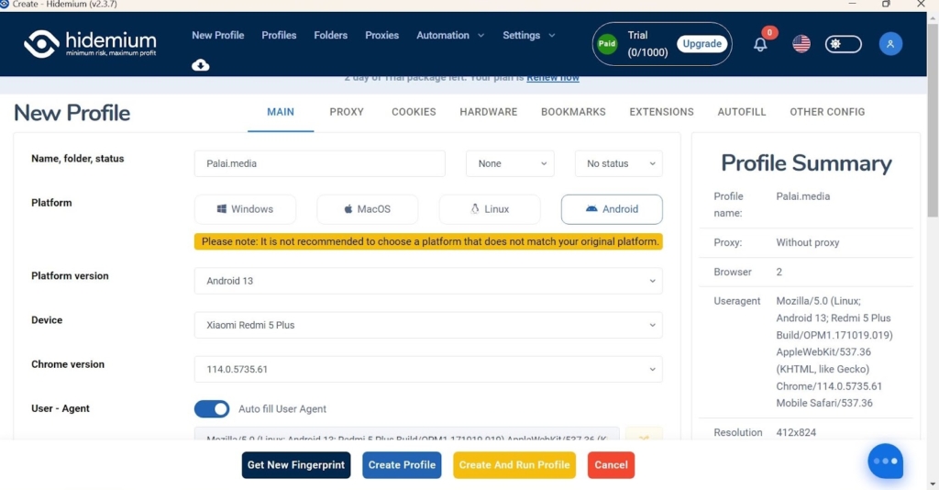Click the US flag language icon
939x490 pixels.
click(801, 44)
